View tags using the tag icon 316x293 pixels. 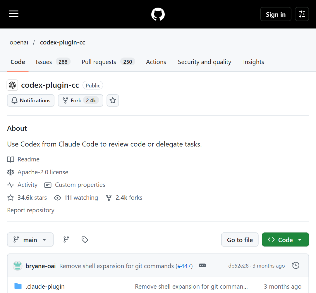(x=85, y=239)
